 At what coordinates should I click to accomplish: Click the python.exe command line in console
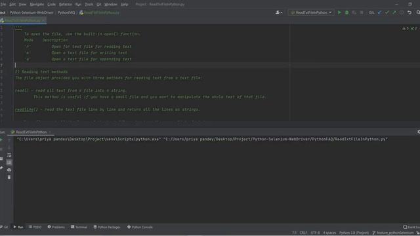[x=202, y=139]
